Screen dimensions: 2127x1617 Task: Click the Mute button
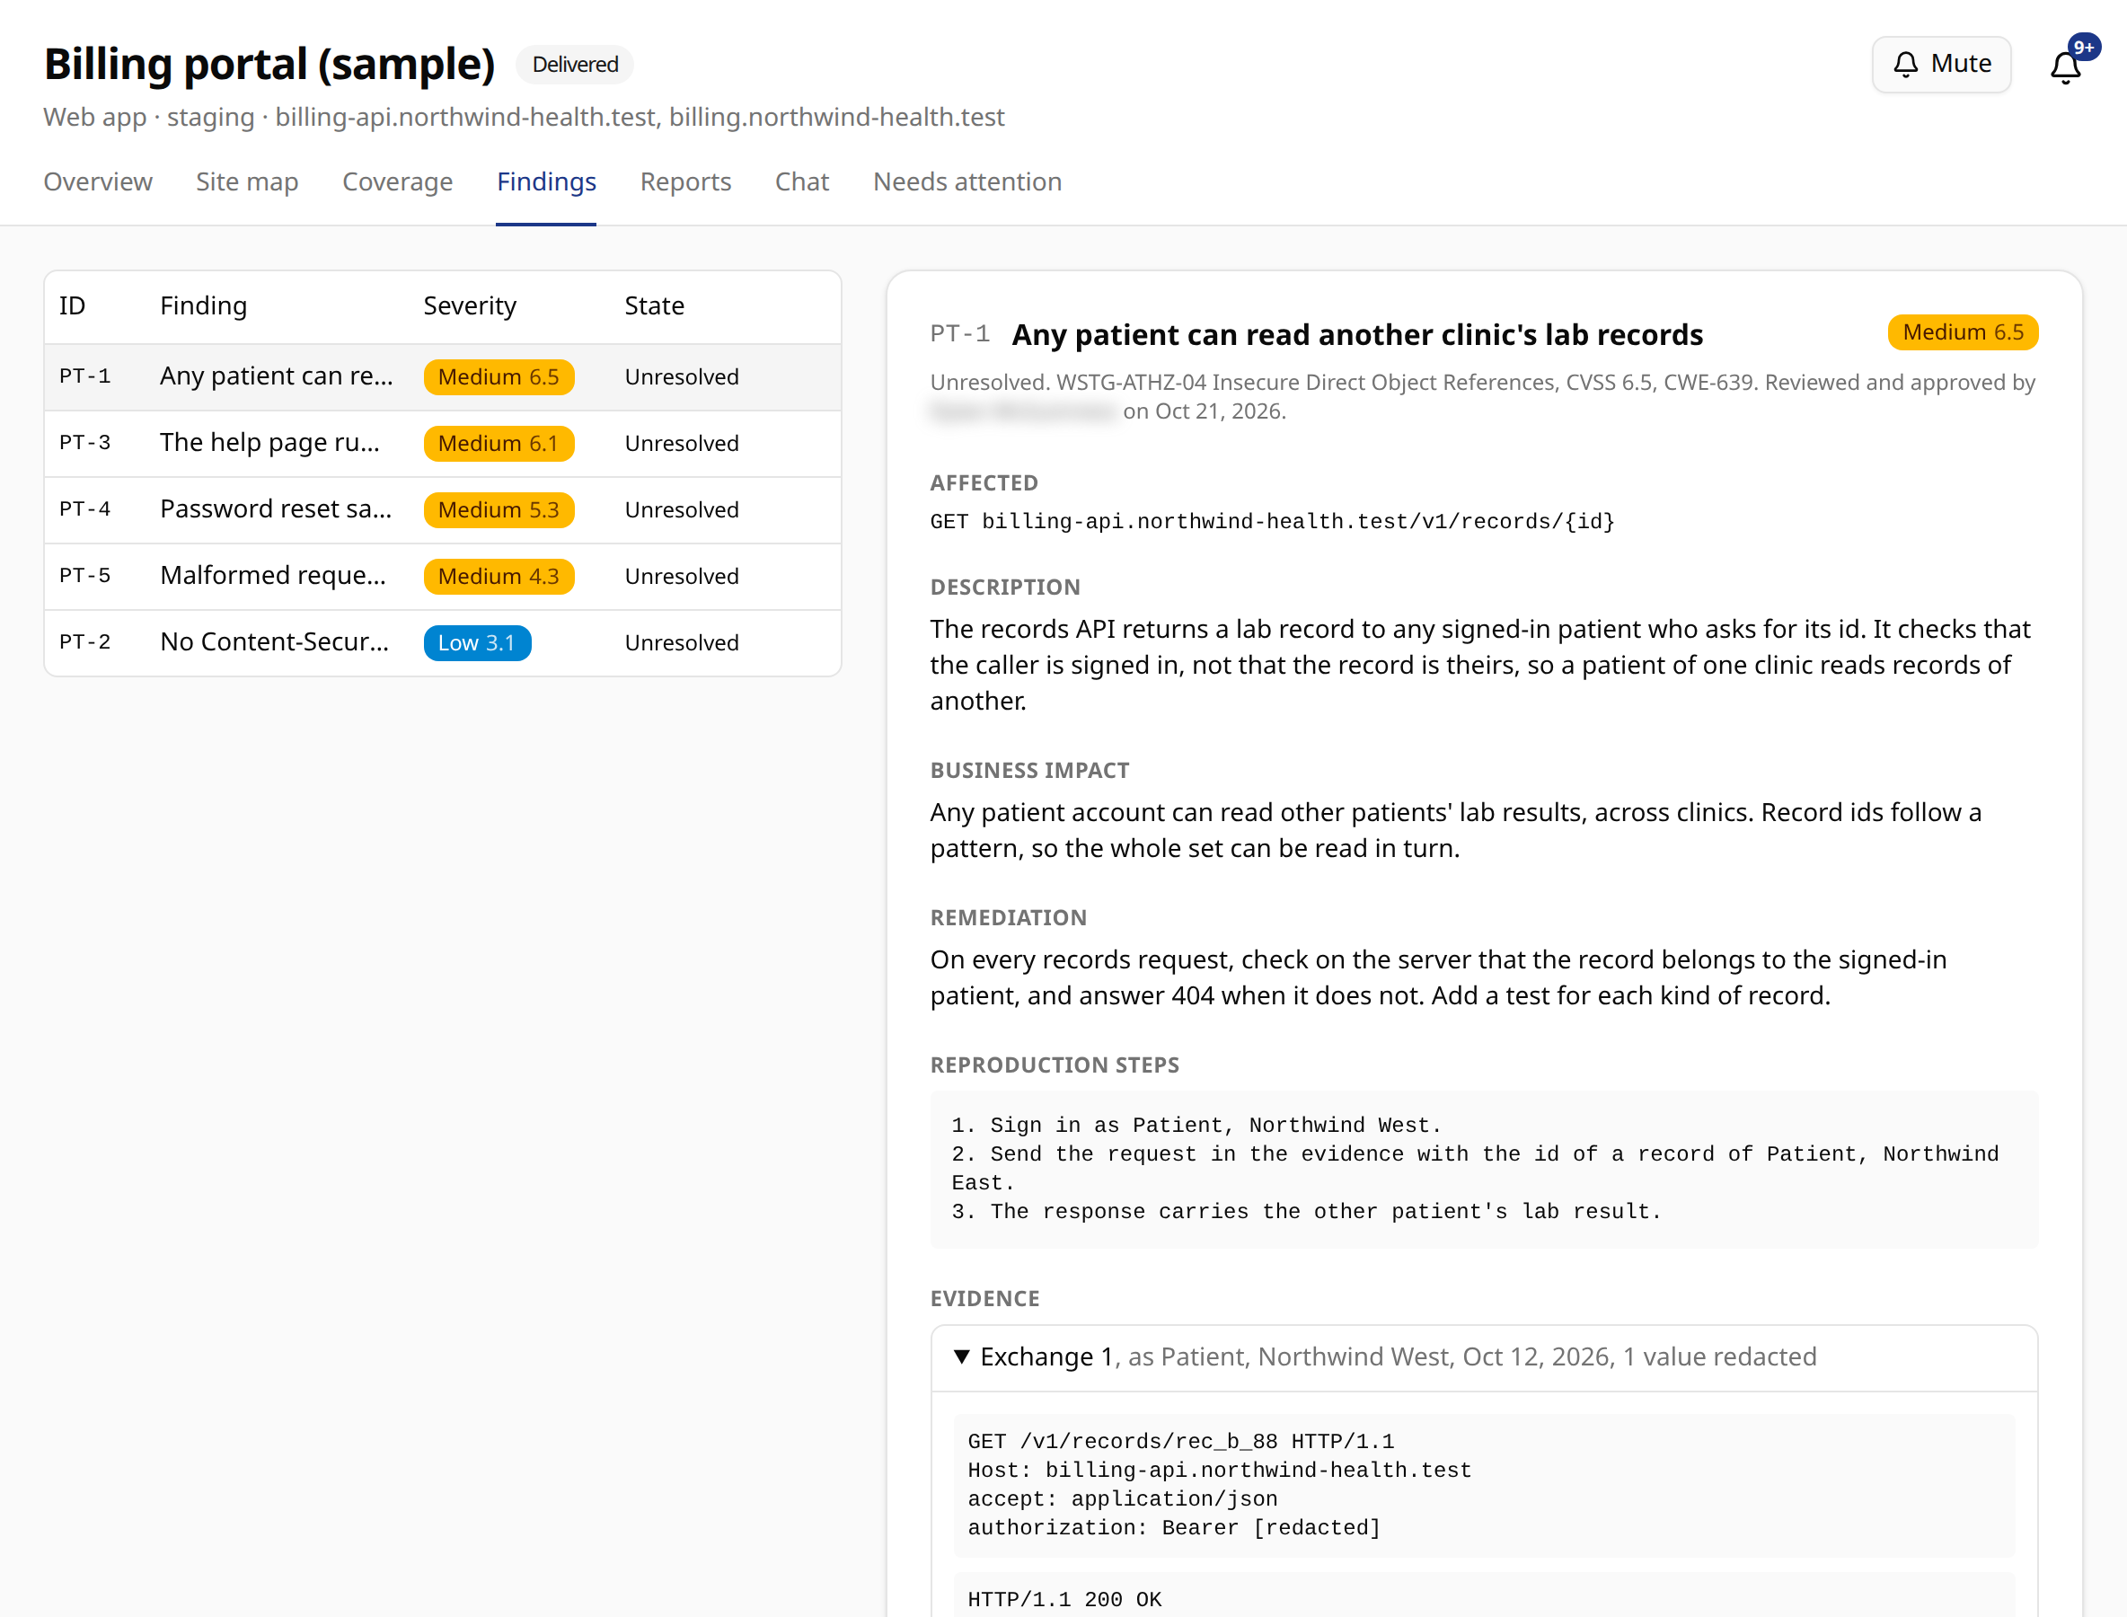pyautogui.click(x=1940, y=65)
